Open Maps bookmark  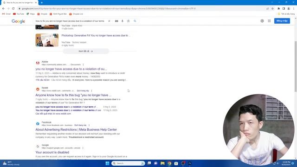tap(31, 14)
